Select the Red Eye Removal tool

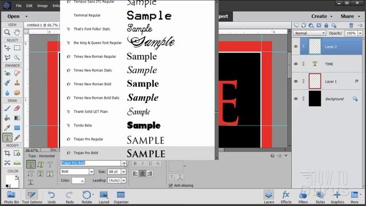tap(7, 73)
